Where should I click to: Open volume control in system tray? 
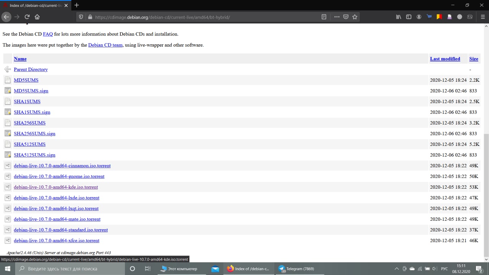coord(435,269)
